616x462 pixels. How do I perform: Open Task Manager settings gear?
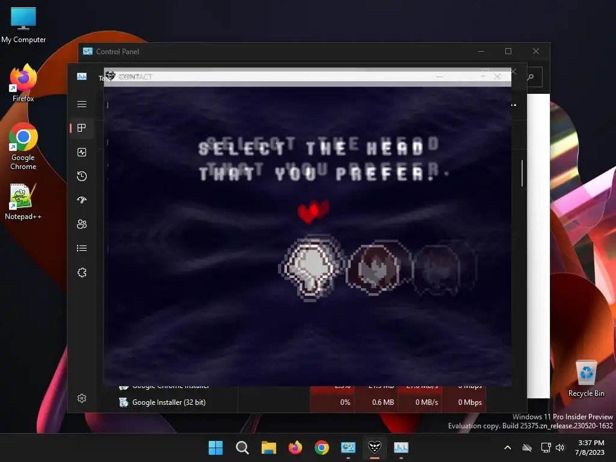(82, 398)
